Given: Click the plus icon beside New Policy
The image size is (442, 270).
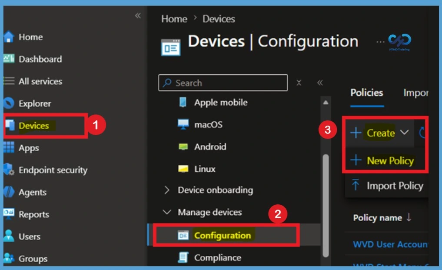Looking at the screenshot, I should pyautogui.click(x=356, y=160).
